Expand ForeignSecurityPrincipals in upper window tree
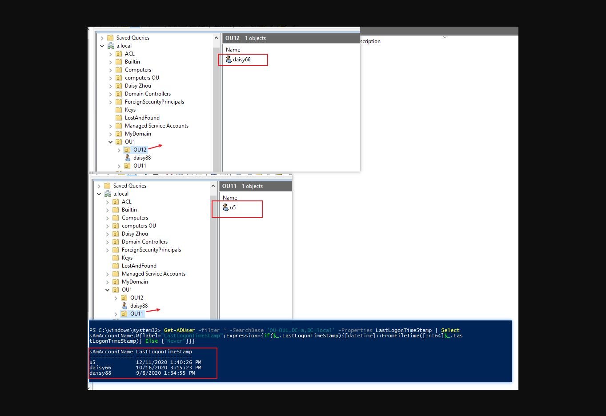Viewport: 606px width, 416px height. pos(110,102)
